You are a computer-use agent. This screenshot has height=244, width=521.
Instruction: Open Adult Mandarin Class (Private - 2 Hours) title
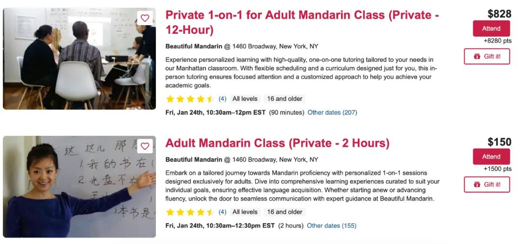click(x=277, y=143)
